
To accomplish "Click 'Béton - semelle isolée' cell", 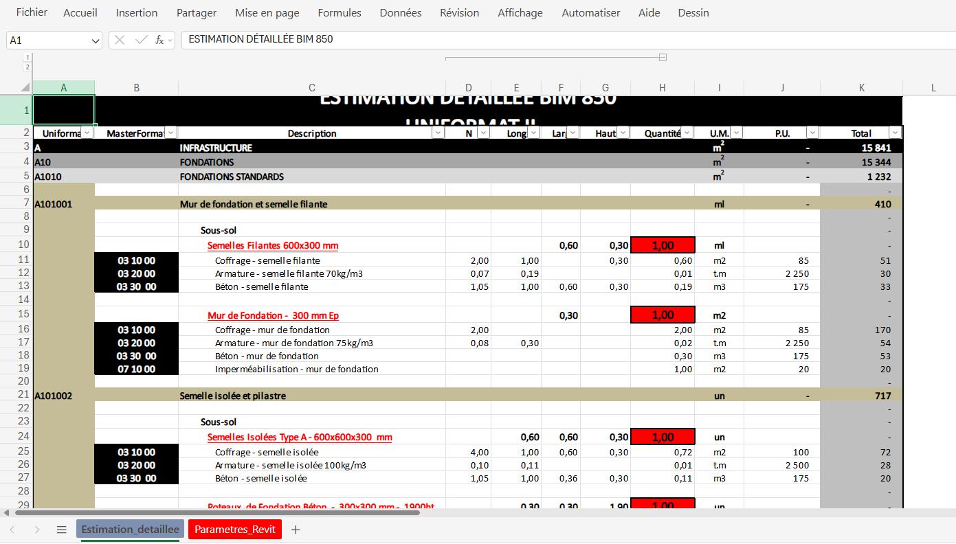I will pos(312,478).
